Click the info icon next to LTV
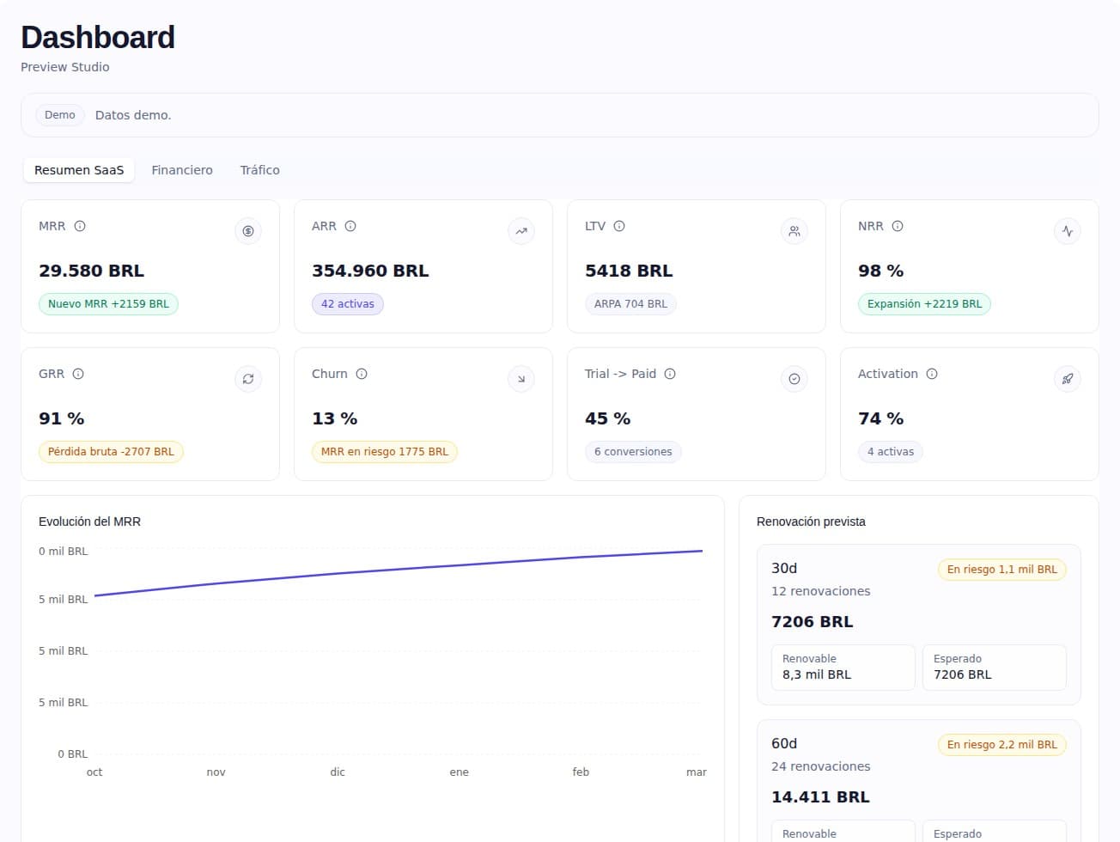Screen dimensions: 1120x842 point(619,226)
